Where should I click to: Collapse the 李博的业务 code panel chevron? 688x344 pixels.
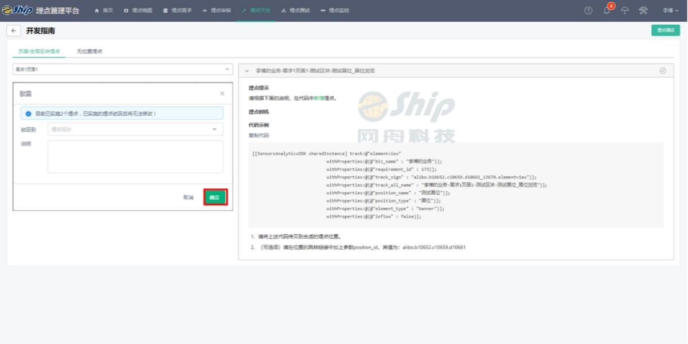pyautogui.click(x=247, y=70)
